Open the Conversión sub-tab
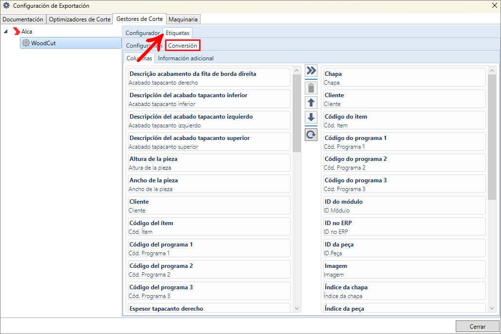The image size is (501, 334). [x=183, y=45]
